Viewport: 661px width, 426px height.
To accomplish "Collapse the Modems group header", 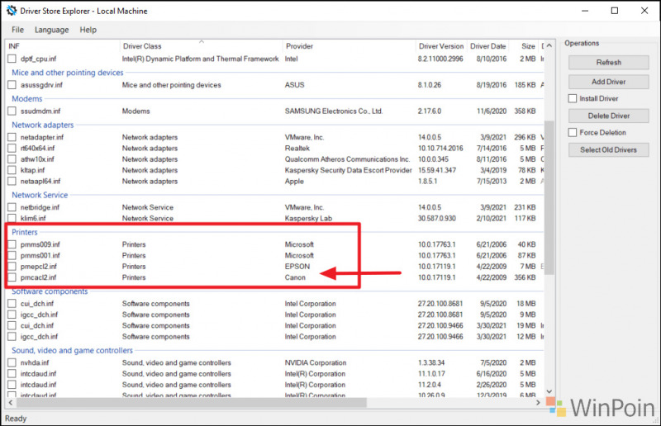I will (x=27, y=98).
